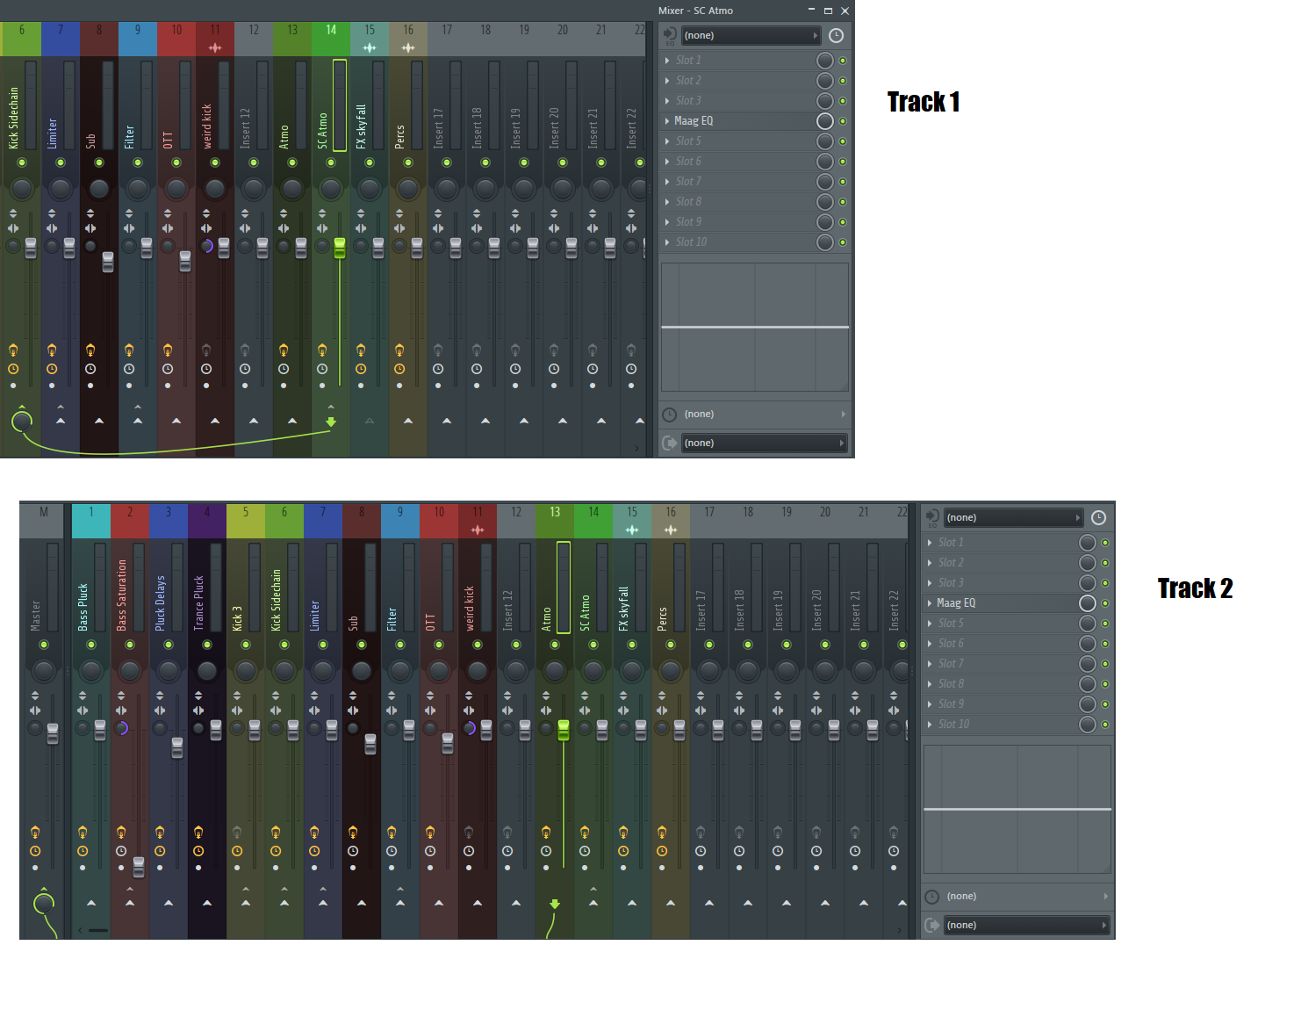
Task: Click the Pluck Delays volume fader, Track 2 mixer
Action: tap(177, 747)
